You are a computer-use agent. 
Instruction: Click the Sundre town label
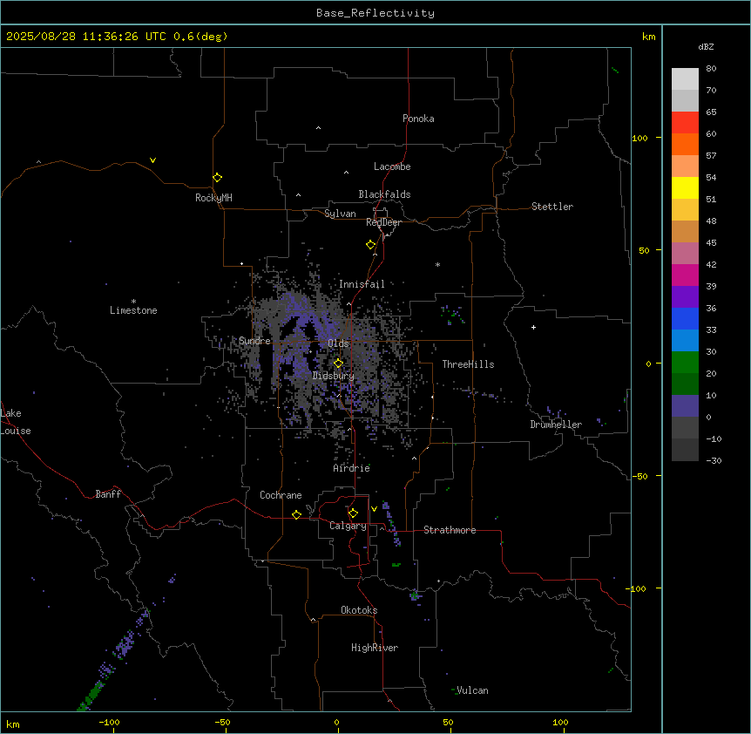(x=254, y=341)
